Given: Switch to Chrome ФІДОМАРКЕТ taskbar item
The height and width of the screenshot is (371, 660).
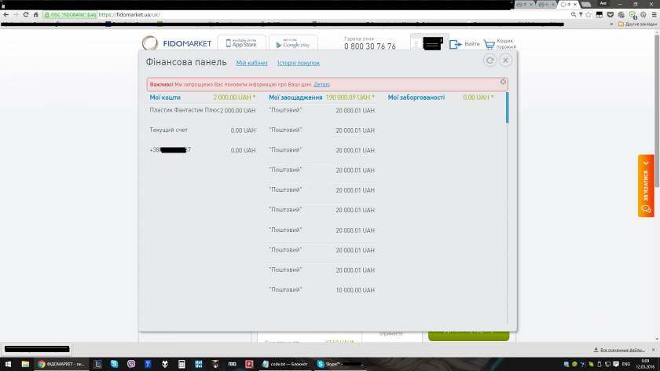Looking at the screenshot, I should (x=61, y=364).
